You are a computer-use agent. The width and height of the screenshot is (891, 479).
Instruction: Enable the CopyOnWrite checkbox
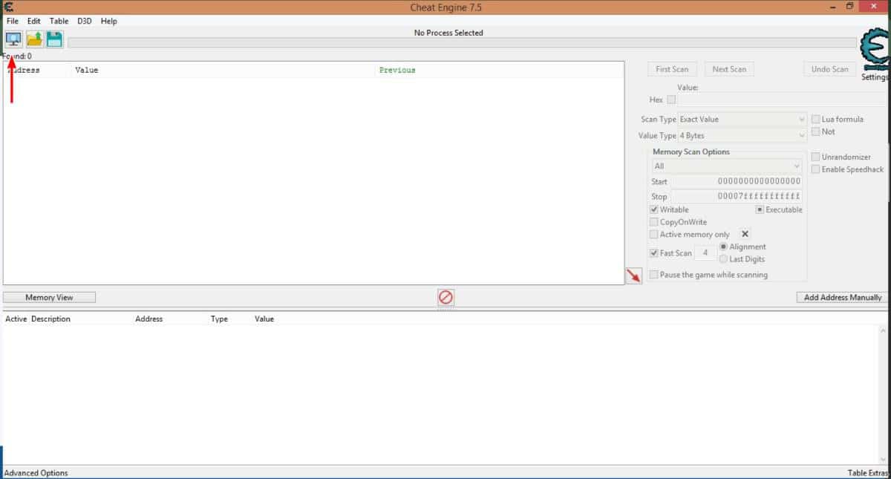pos(653,222)
